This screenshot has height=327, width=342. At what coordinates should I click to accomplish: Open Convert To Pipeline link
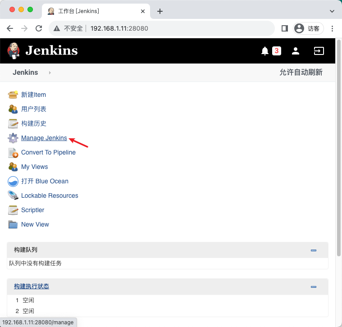click(48, 152)
